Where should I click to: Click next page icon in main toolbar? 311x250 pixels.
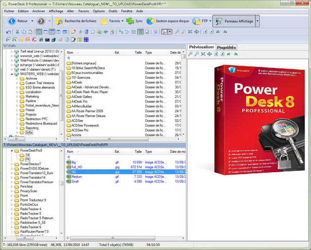pyautogui.click(x=212, y=32)
